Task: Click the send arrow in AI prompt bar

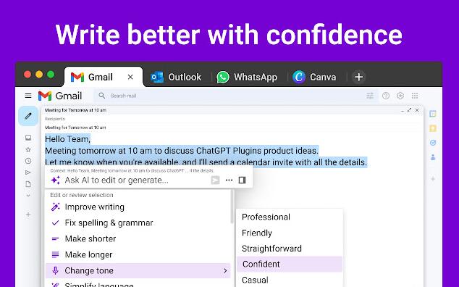Action: click(215, 180)
